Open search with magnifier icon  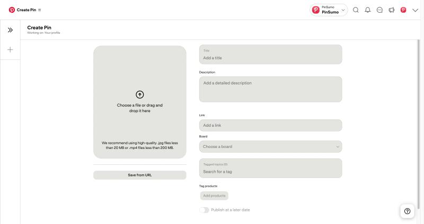click(x=356, y=10)
